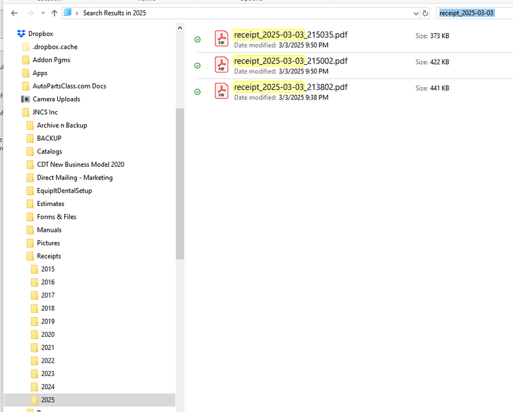
Task: Click the navigation pane scrollbar thumb
Action: 180,184
